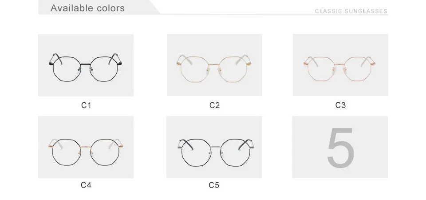
Task: Click the C1 label text
Action: [x=86, y=105]
